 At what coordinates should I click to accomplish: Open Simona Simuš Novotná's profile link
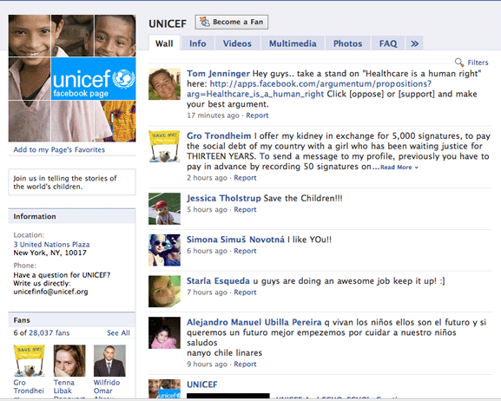click(235, 240)
